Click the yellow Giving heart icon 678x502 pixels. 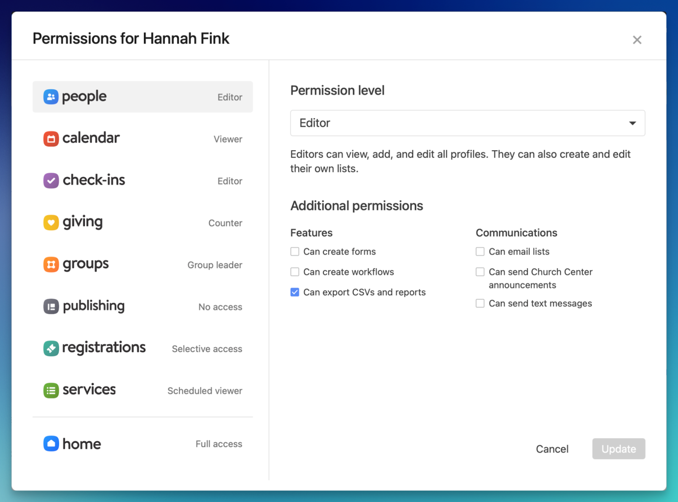coord(51,223)
